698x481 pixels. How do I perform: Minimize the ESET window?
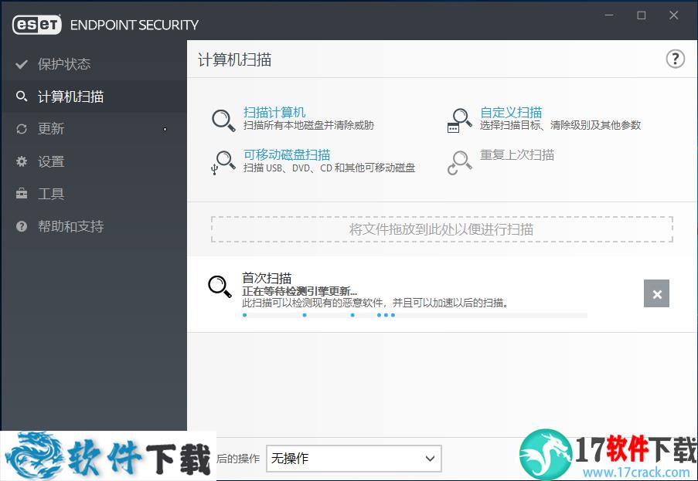(609, 15)
